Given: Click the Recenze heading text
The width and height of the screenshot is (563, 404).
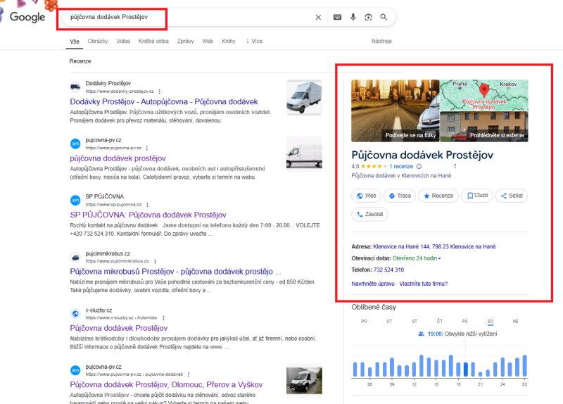Looking at the screenshot, I should pyautogui.click(x=80, y=61).
